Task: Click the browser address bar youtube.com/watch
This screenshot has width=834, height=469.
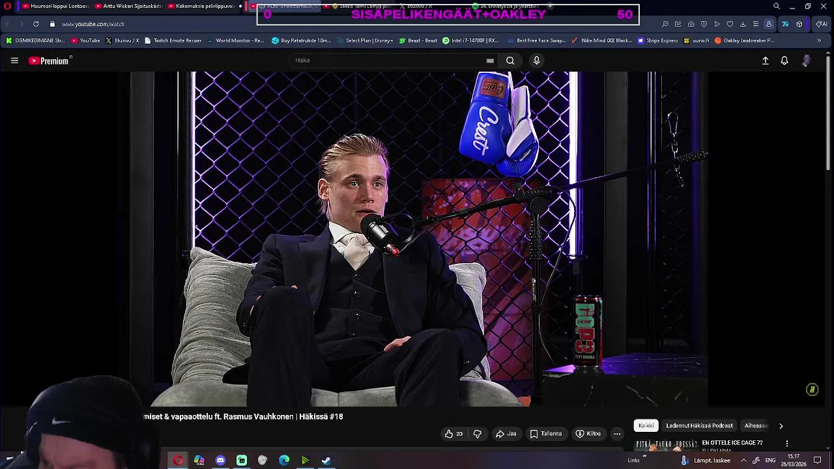Action: click(x=93, y=24)
